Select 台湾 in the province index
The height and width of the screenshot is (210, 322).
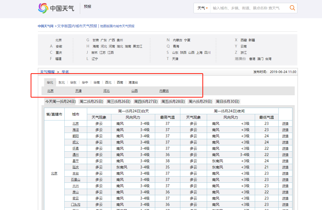click(x=268, y=59)
